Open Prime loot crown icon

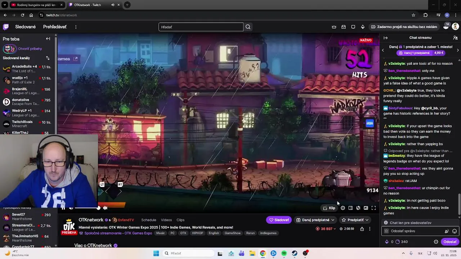[334, 27]
